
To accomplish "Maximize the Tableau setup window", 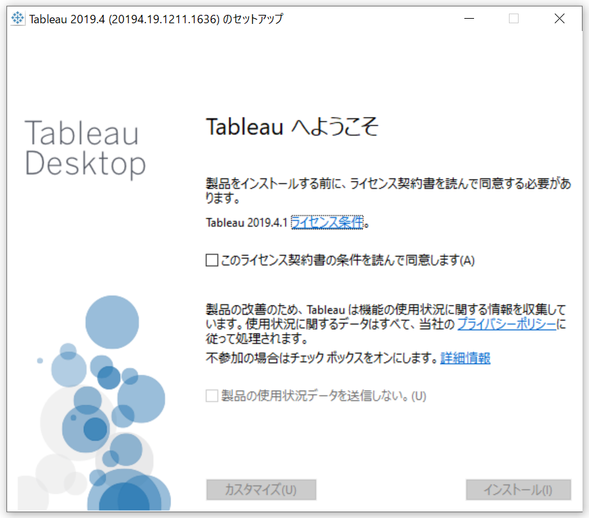I will pos(514,18).
